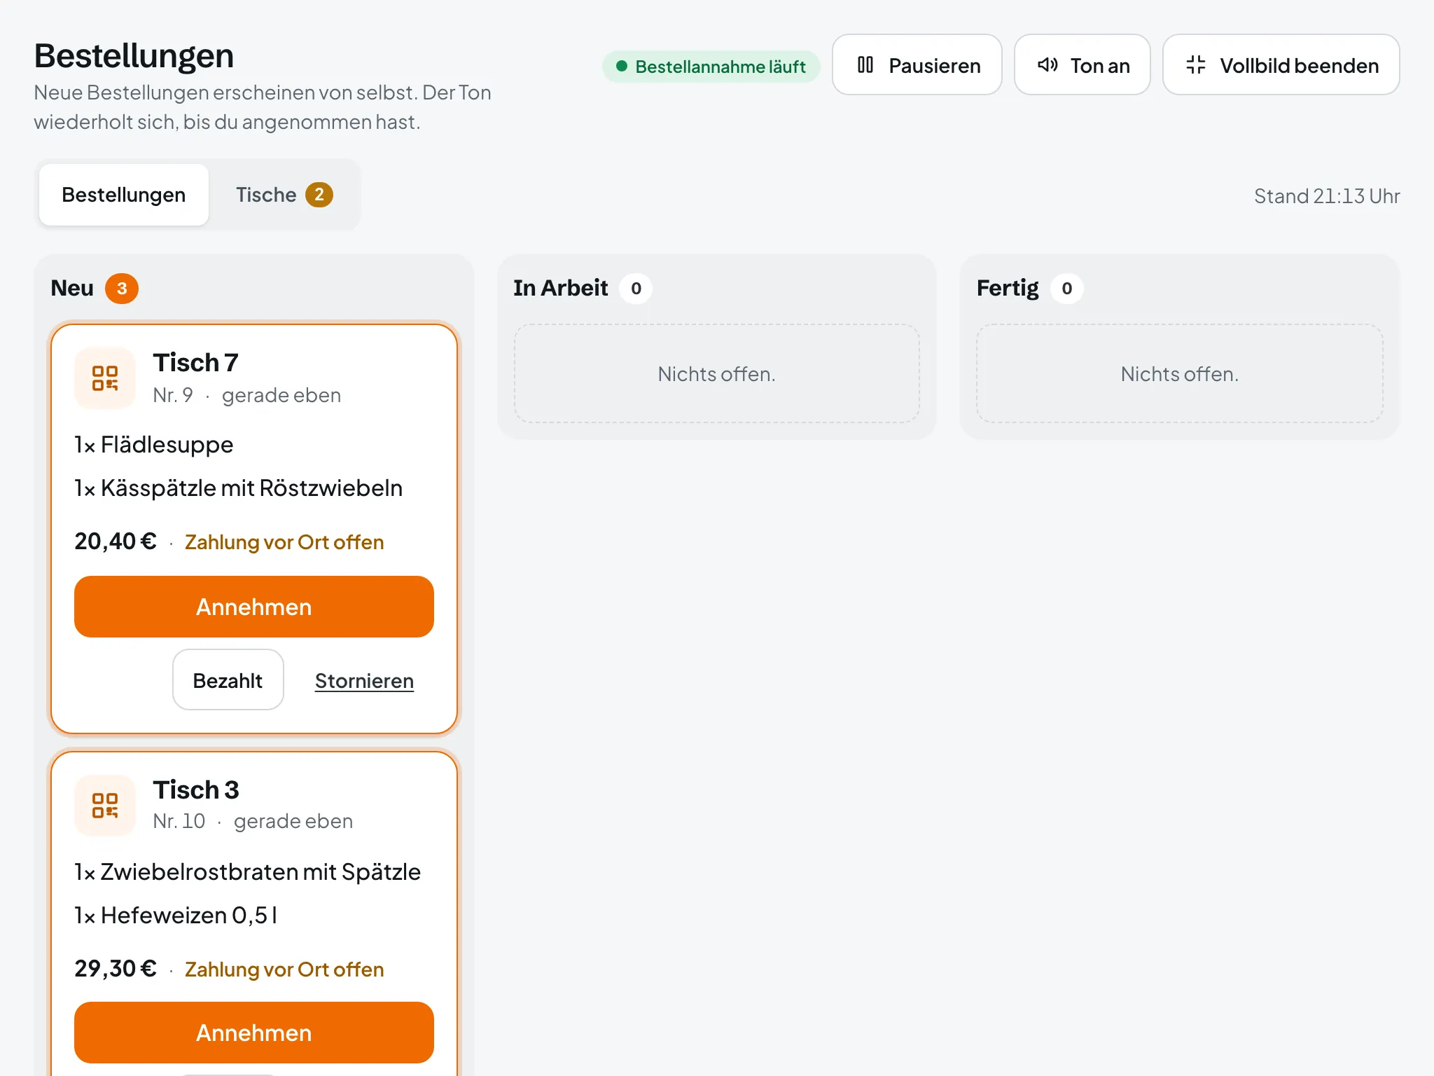Toggle sound with the Ton an button
Screen dimensions: 1434x1076
click(x=1083, y=64)
